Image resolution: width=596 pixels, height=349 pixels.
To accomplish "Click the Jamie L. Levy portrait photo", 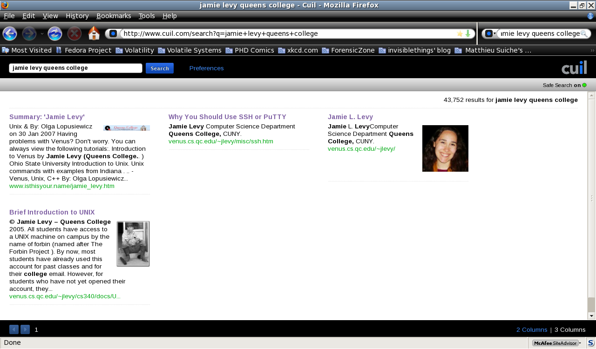I will 445,148.
